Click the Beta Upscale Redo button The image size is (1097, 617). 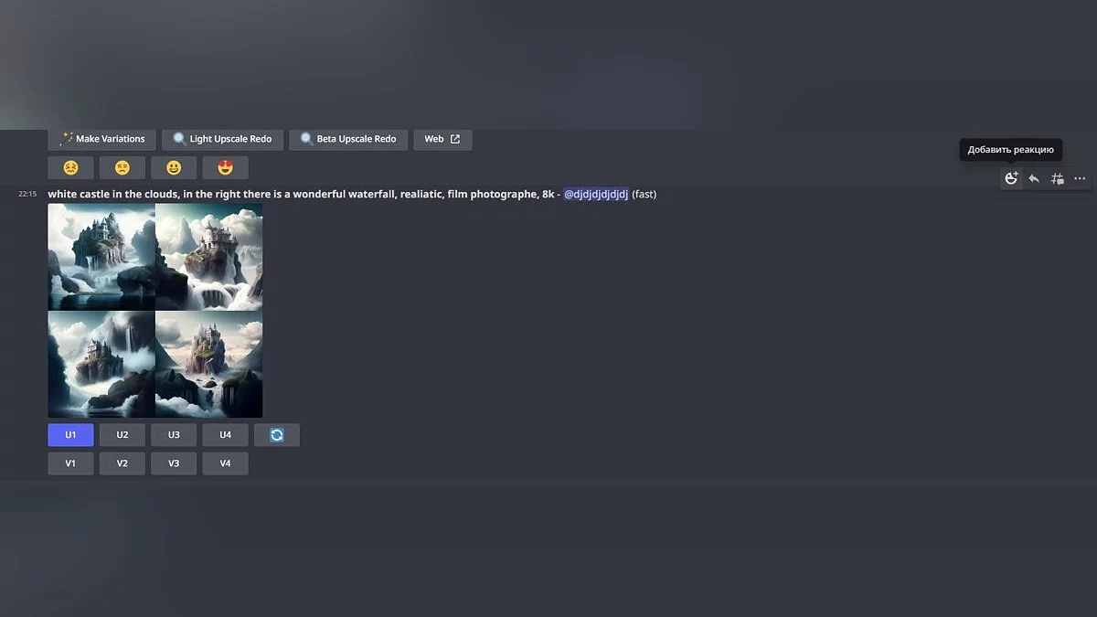click(x=347, y=139)
